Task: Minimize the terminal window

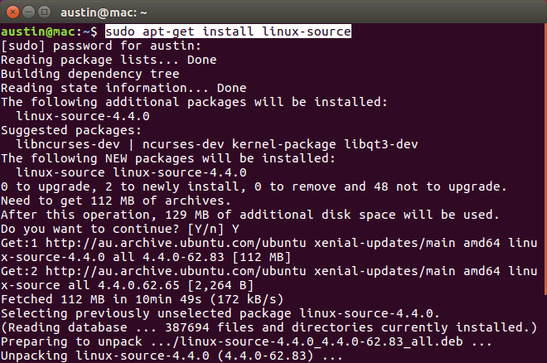Action: click(27, 12)
